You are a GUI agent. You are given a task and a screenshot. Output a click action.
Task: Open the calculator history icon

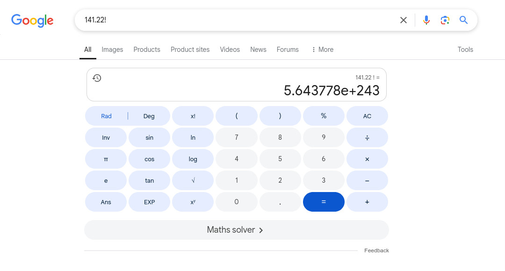[x=97, y=78]
